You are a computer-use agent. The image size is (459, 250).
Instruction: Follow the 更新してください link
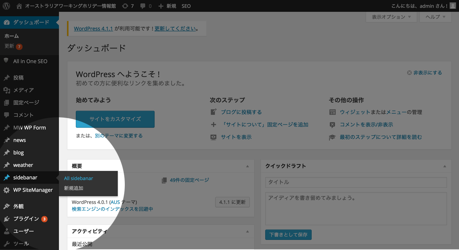(175, 29)
